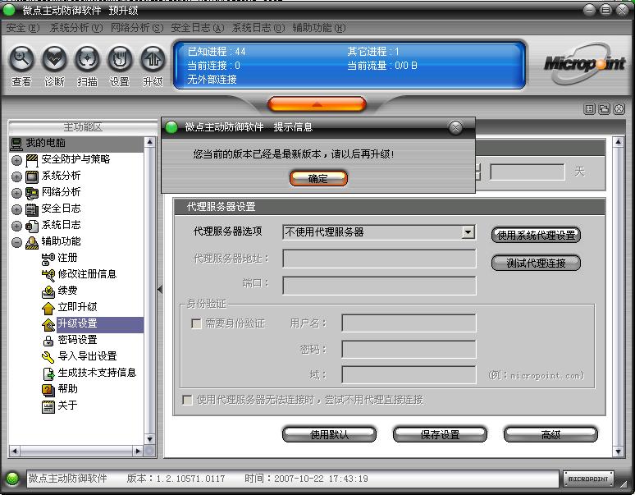Open the 代理服务器选项 dropdown
The image size is (635, 495).
tap(468, 232)
